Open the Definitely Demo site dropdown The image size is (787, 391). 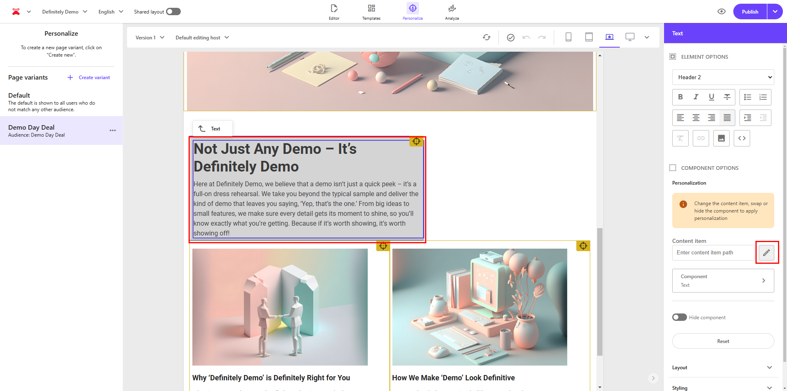pos(65,11)
